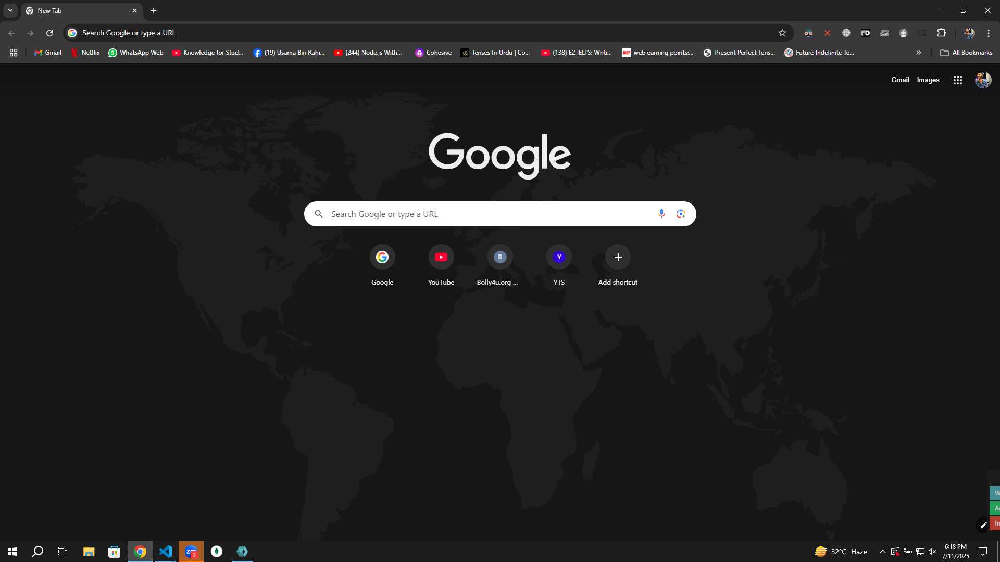Open a new tab with plus button

pyautogui.click(x=154, y=10)
